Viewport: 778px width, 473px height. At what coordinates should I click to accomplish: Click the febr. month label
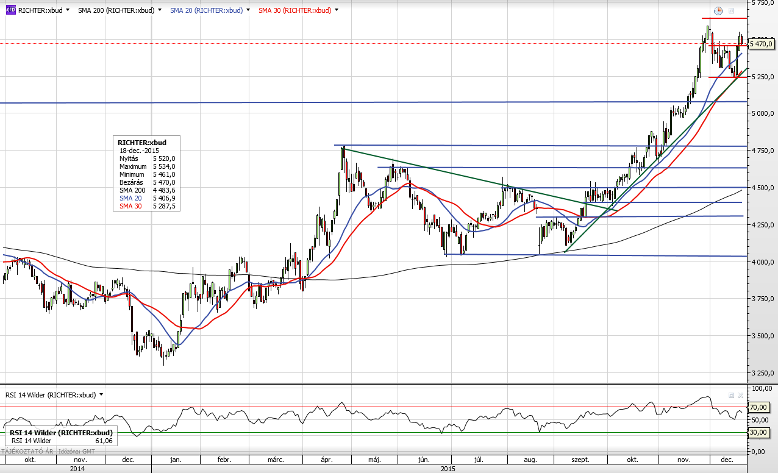(x=225, y=460)
